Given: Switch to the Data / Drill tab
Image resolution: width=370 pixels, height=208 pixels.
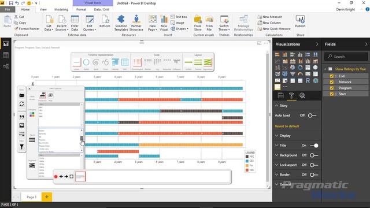Looking at the screenshot, I should point(102,9).
